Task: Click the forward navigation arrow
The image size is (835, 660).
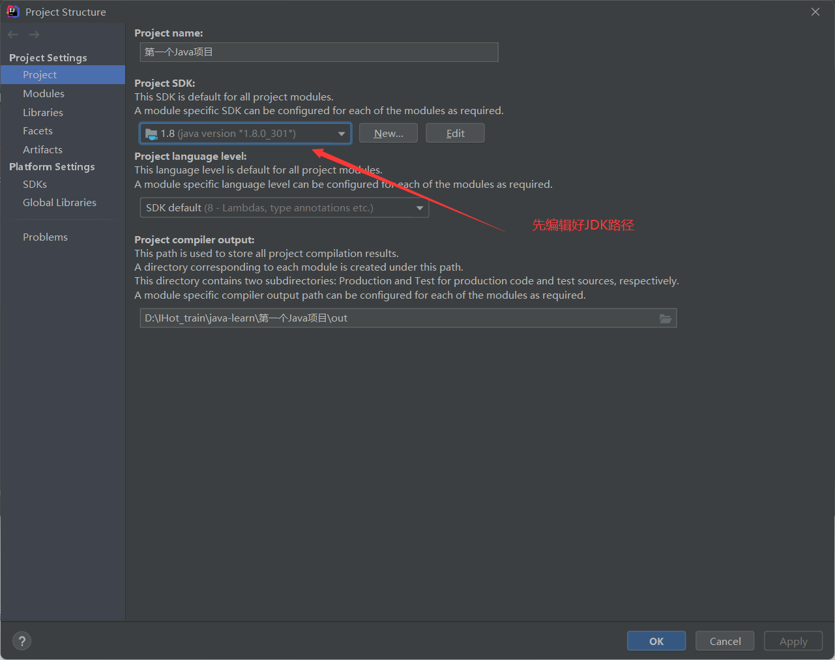Action: 34,35
